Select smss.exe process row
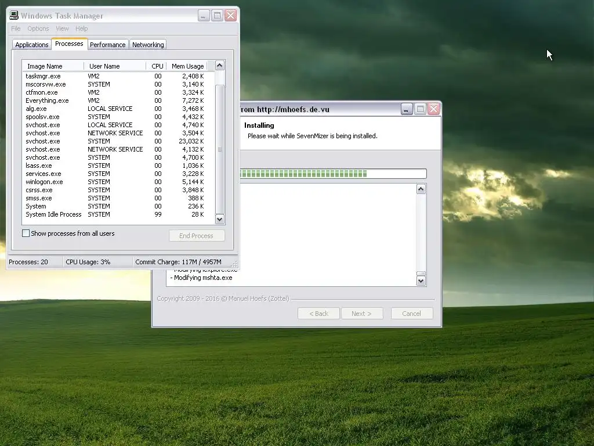Screen dimensions: 594x446 pos(118,199)
